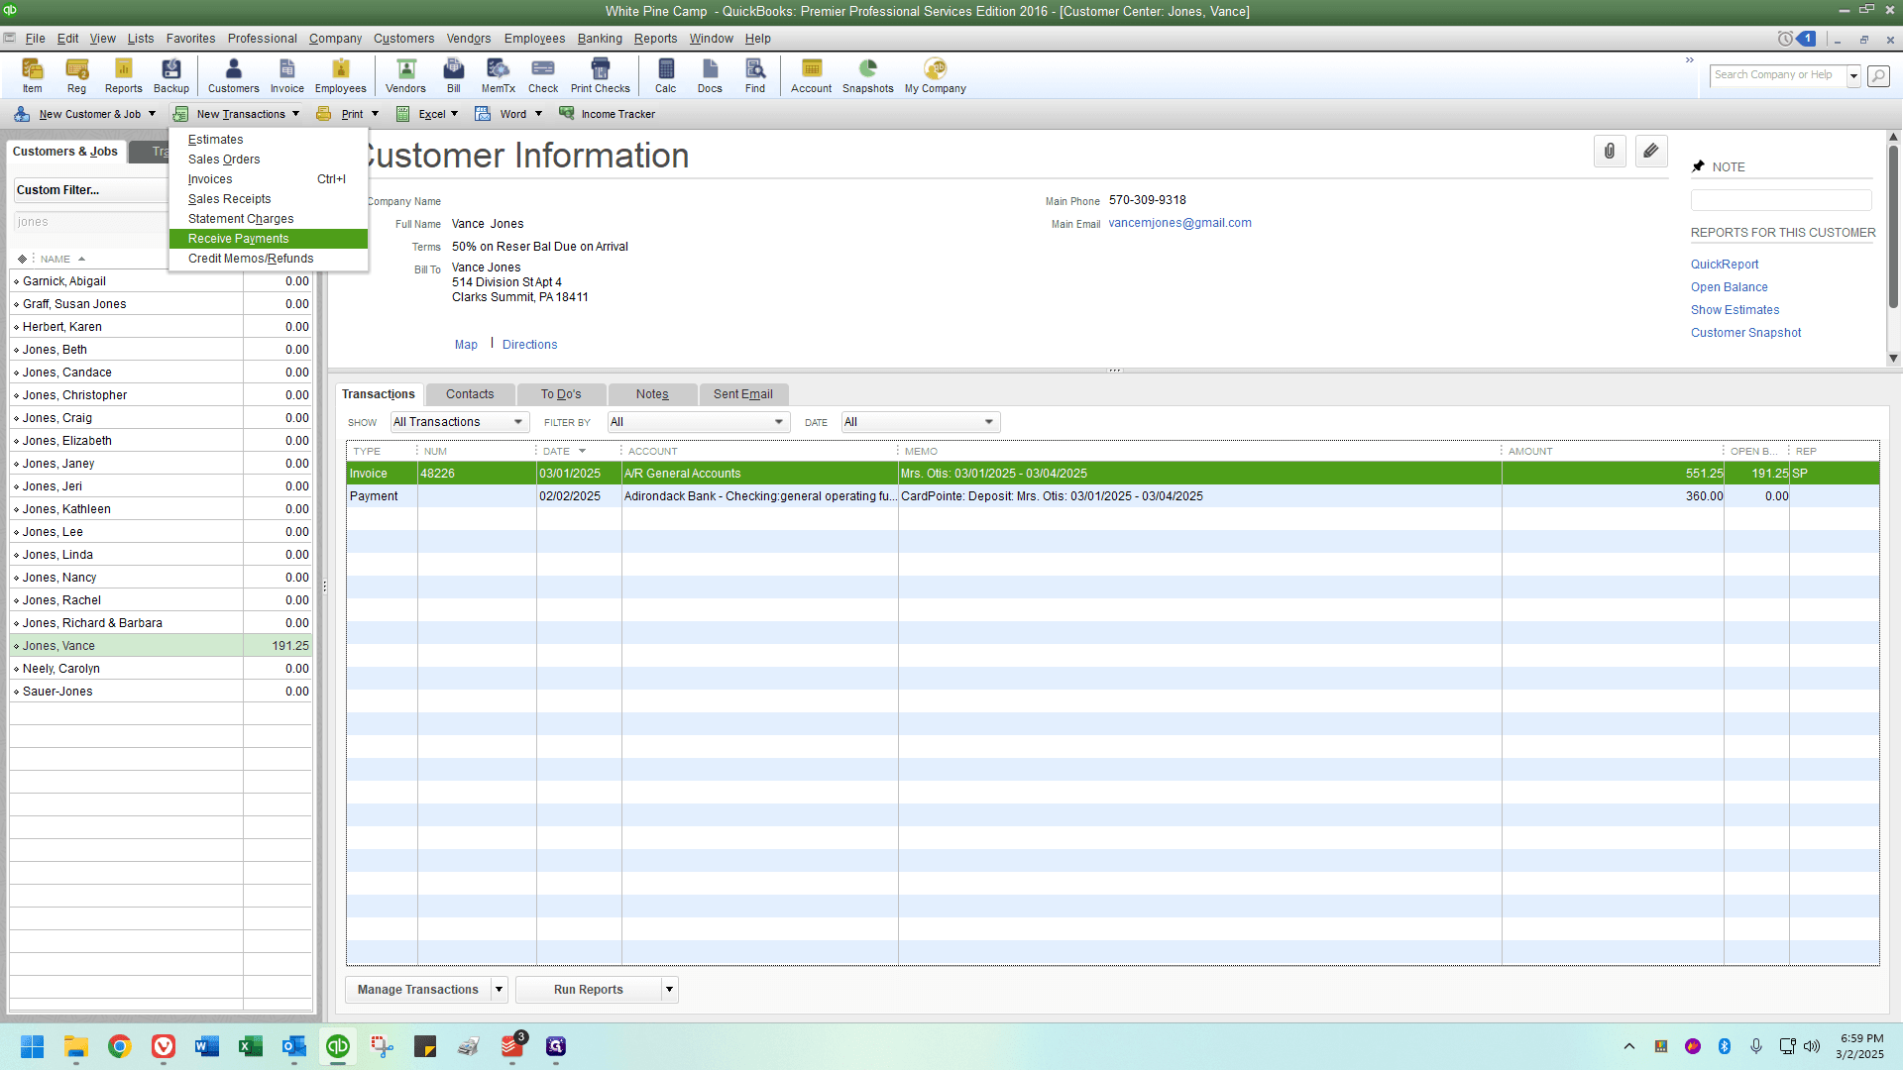Click the search magnifier button
Image resolution: width=1903 pixels, height=1070 pixels.
coord(1878,75)
